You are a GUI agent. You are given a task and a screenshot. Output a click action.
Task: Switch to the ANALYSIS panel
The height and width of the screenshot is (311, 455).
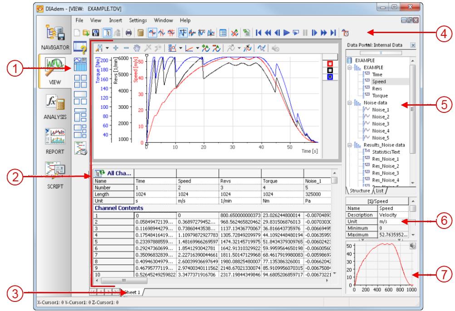(55, 106)
